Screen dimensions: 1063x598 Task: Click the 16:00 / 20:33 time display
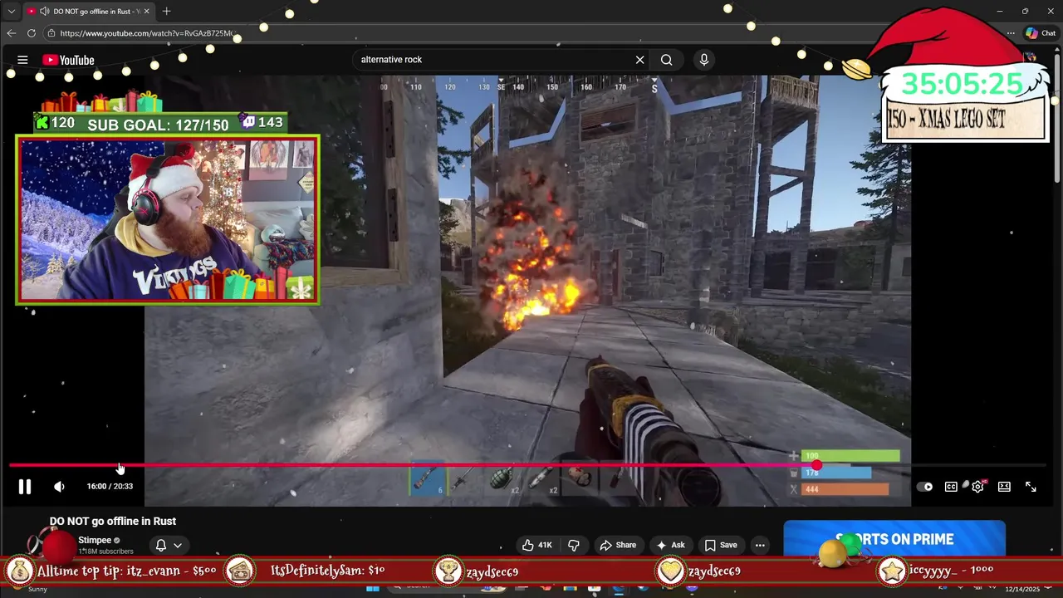(x=110, y=487)
